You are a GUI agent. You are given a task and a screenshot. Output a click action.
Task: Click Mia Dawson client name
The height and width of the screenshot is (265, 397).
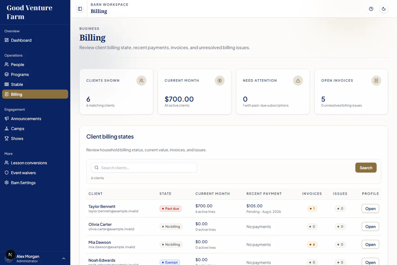click(100, 242)
